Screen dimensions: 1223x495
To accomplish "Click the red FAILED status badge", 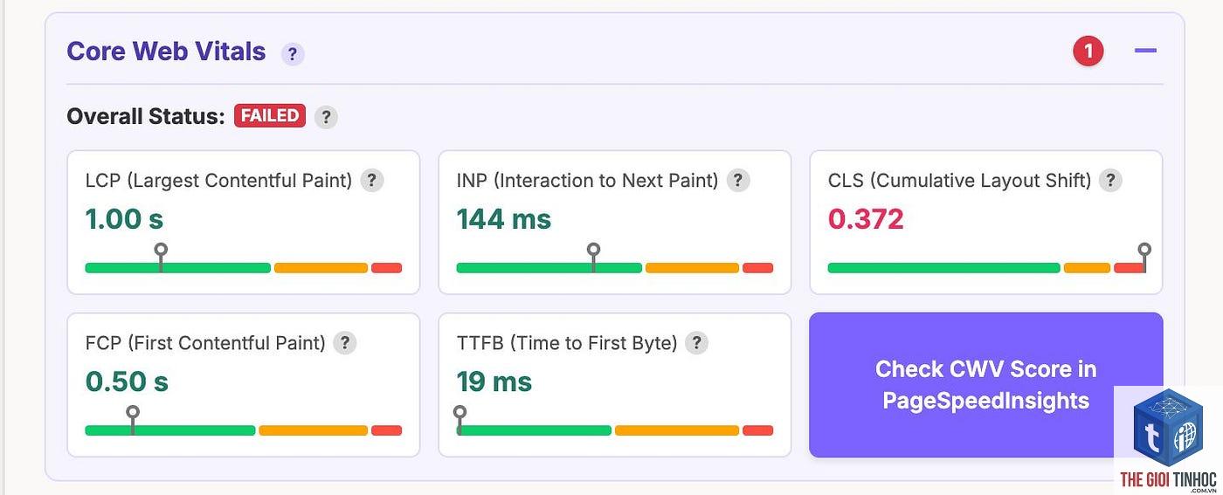I will point(270,116).
